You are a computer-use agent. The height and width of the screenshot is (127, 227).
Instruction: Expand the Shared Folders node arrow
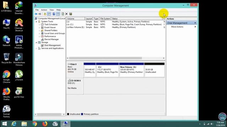tap(39, 31)
